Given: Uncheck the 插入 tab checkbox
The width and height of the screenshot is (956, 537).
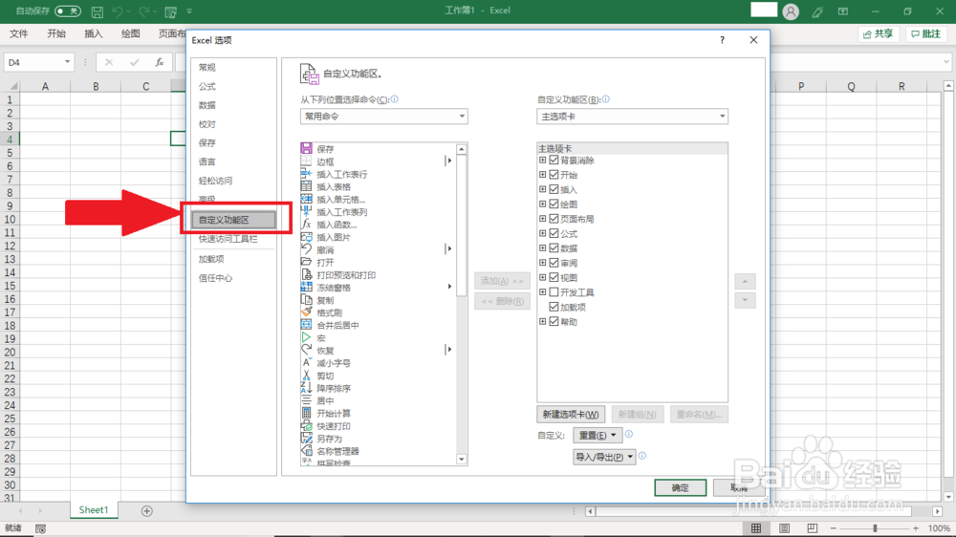Looking at the screenshot, I should pyautogui.click(x=554, y=189).
